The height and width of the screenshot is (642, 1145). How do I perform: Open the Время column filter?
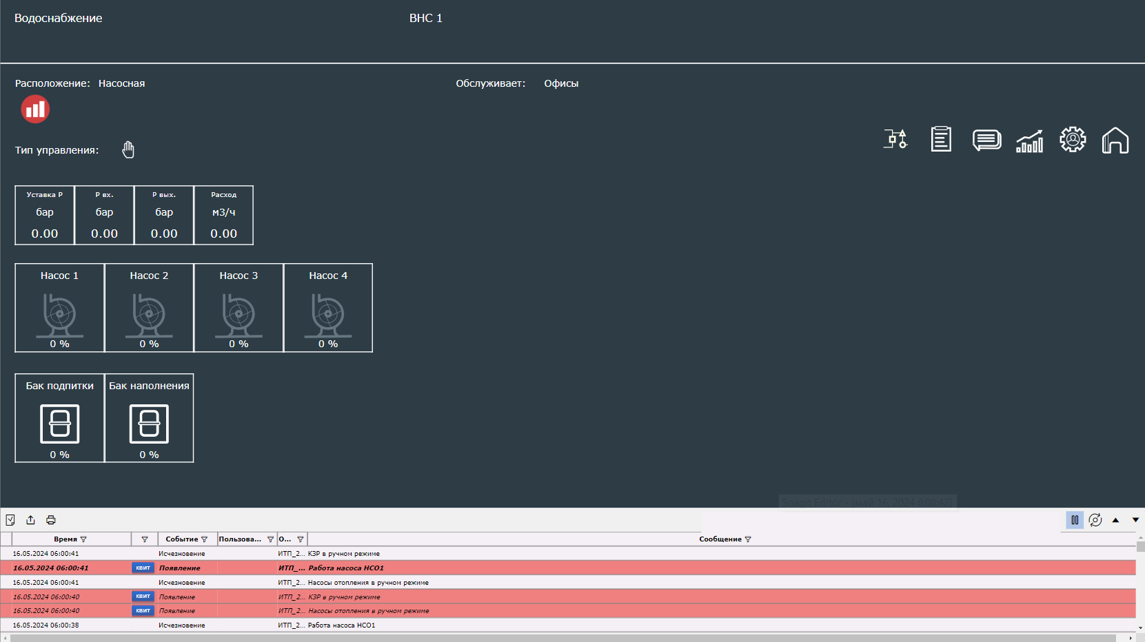click(x=83, y=539)
